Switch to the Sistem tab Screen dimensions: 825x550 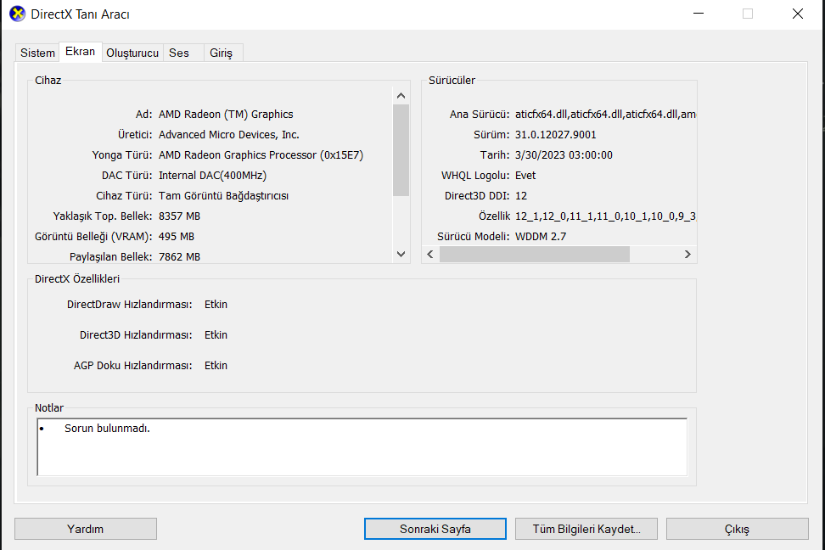tap(37, 53)
